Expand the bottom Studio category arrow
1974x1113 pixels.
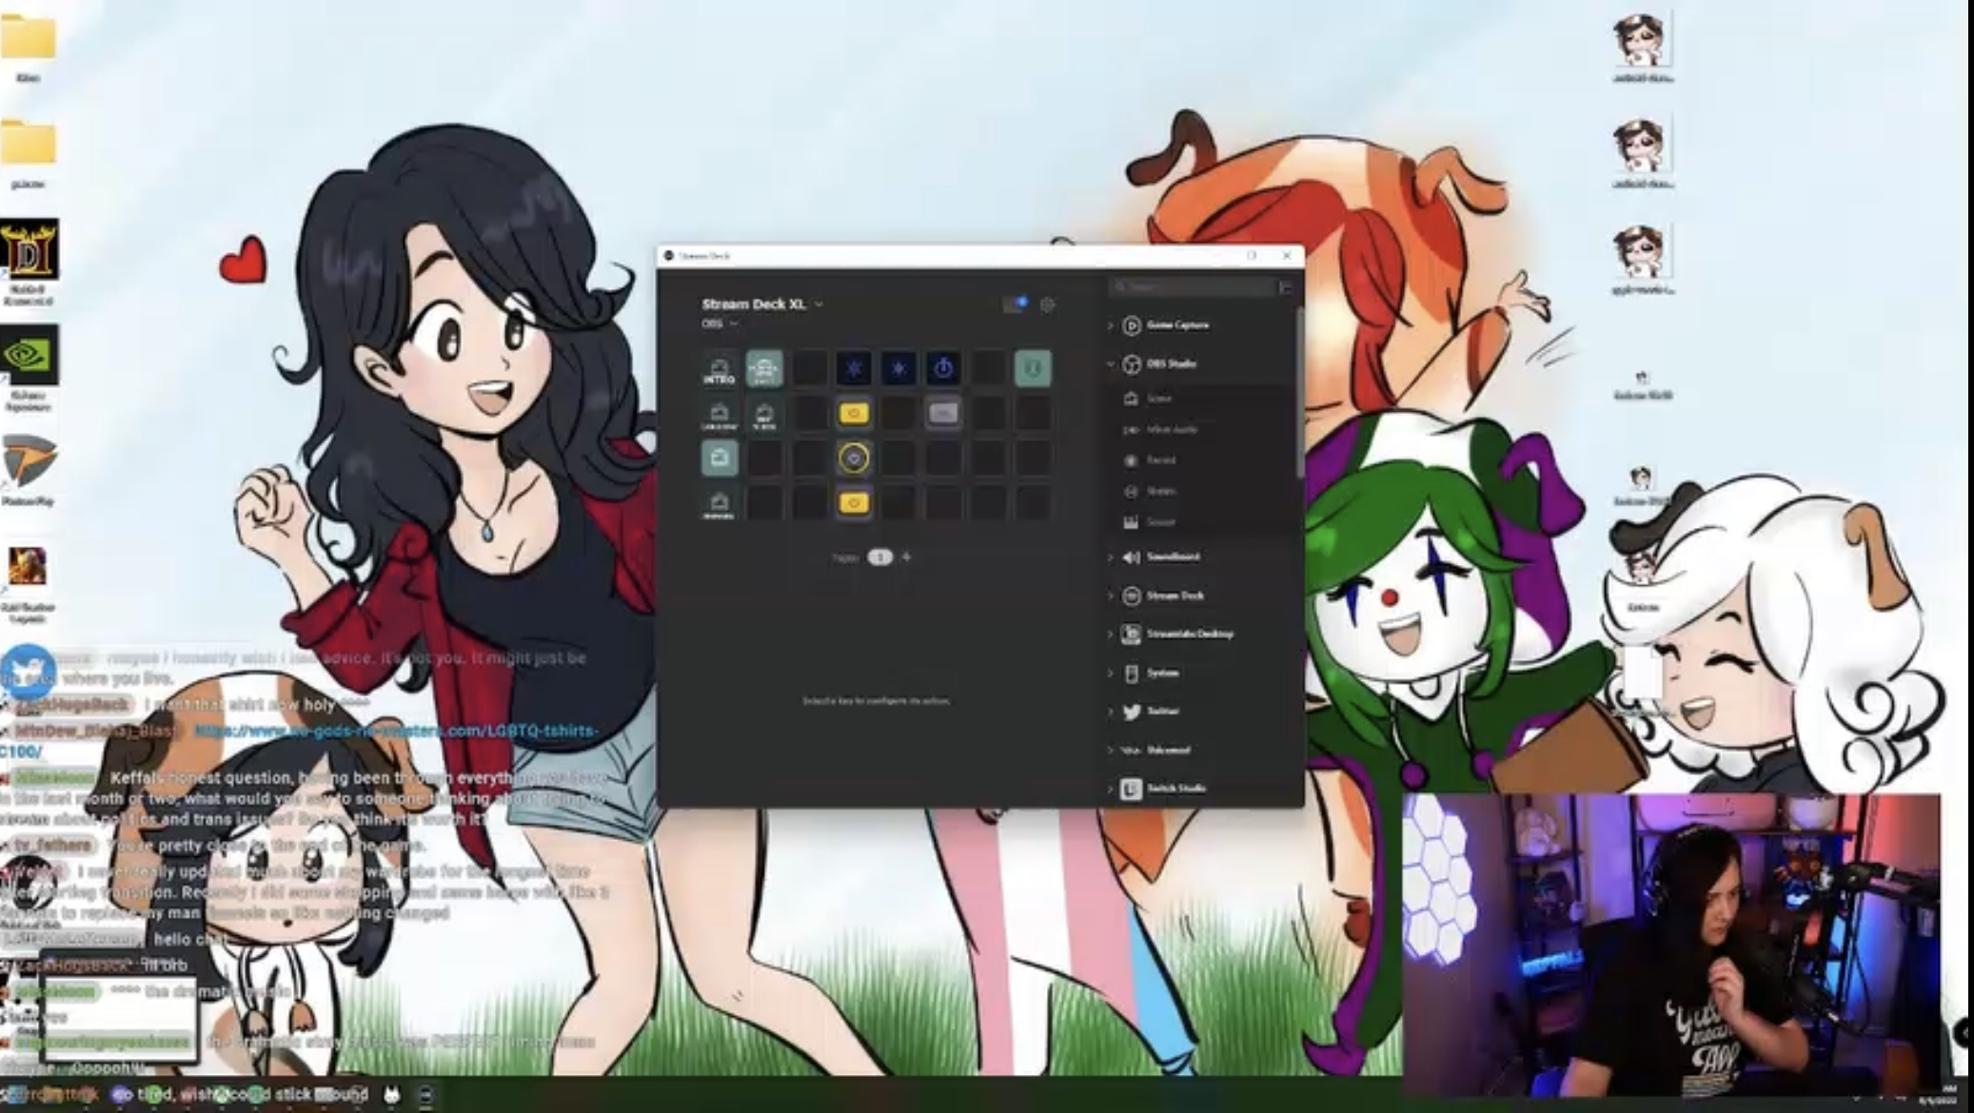1110,789
